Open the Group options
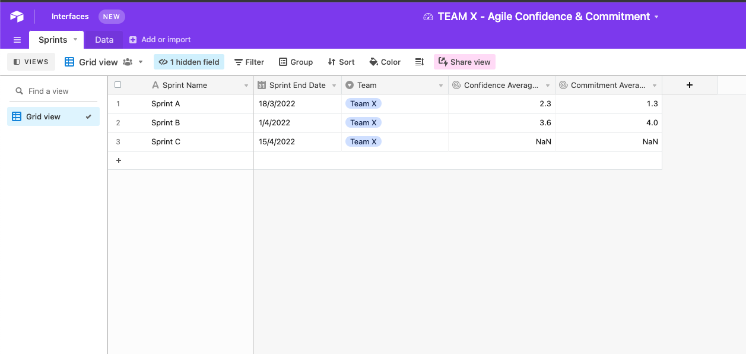Image resolution: width=746 pixels, height=354 pixels. [x=296, y=62]
